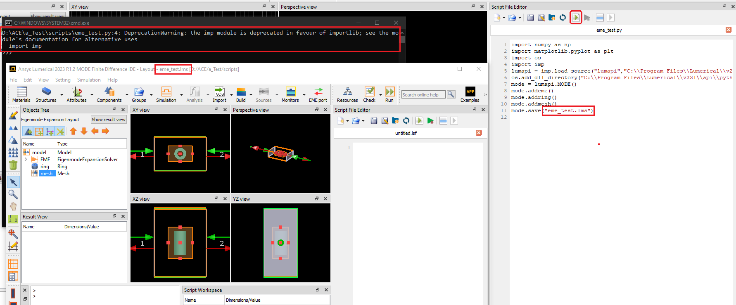The image size is (736, 305).
Task: Open the Components dropdown arrow
Action: [x=127, y=94]
